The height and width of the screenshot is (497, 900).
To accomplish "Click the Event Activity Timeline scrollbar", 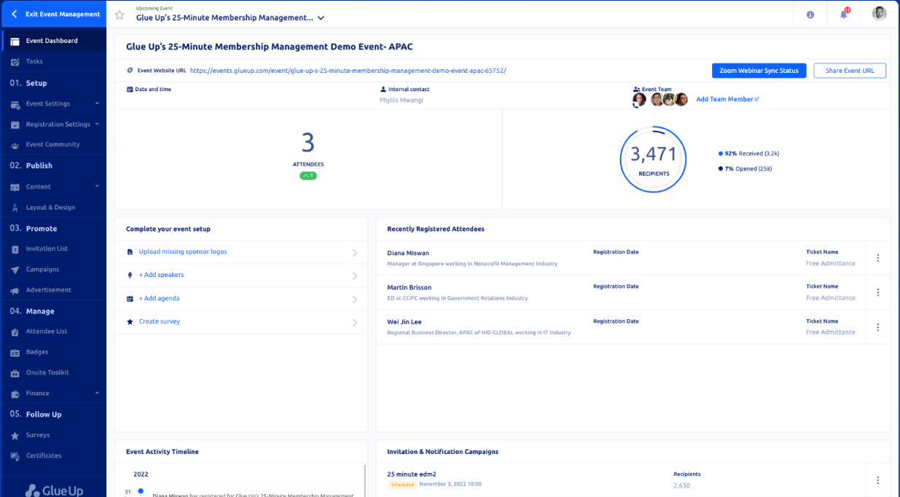I will [x=364, y=480].
